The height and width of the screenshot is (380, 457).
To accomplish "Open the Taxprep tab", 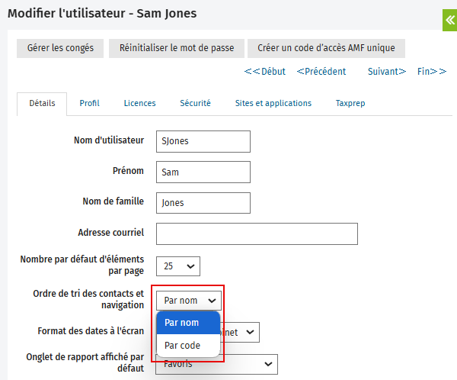I will [351, 103].
